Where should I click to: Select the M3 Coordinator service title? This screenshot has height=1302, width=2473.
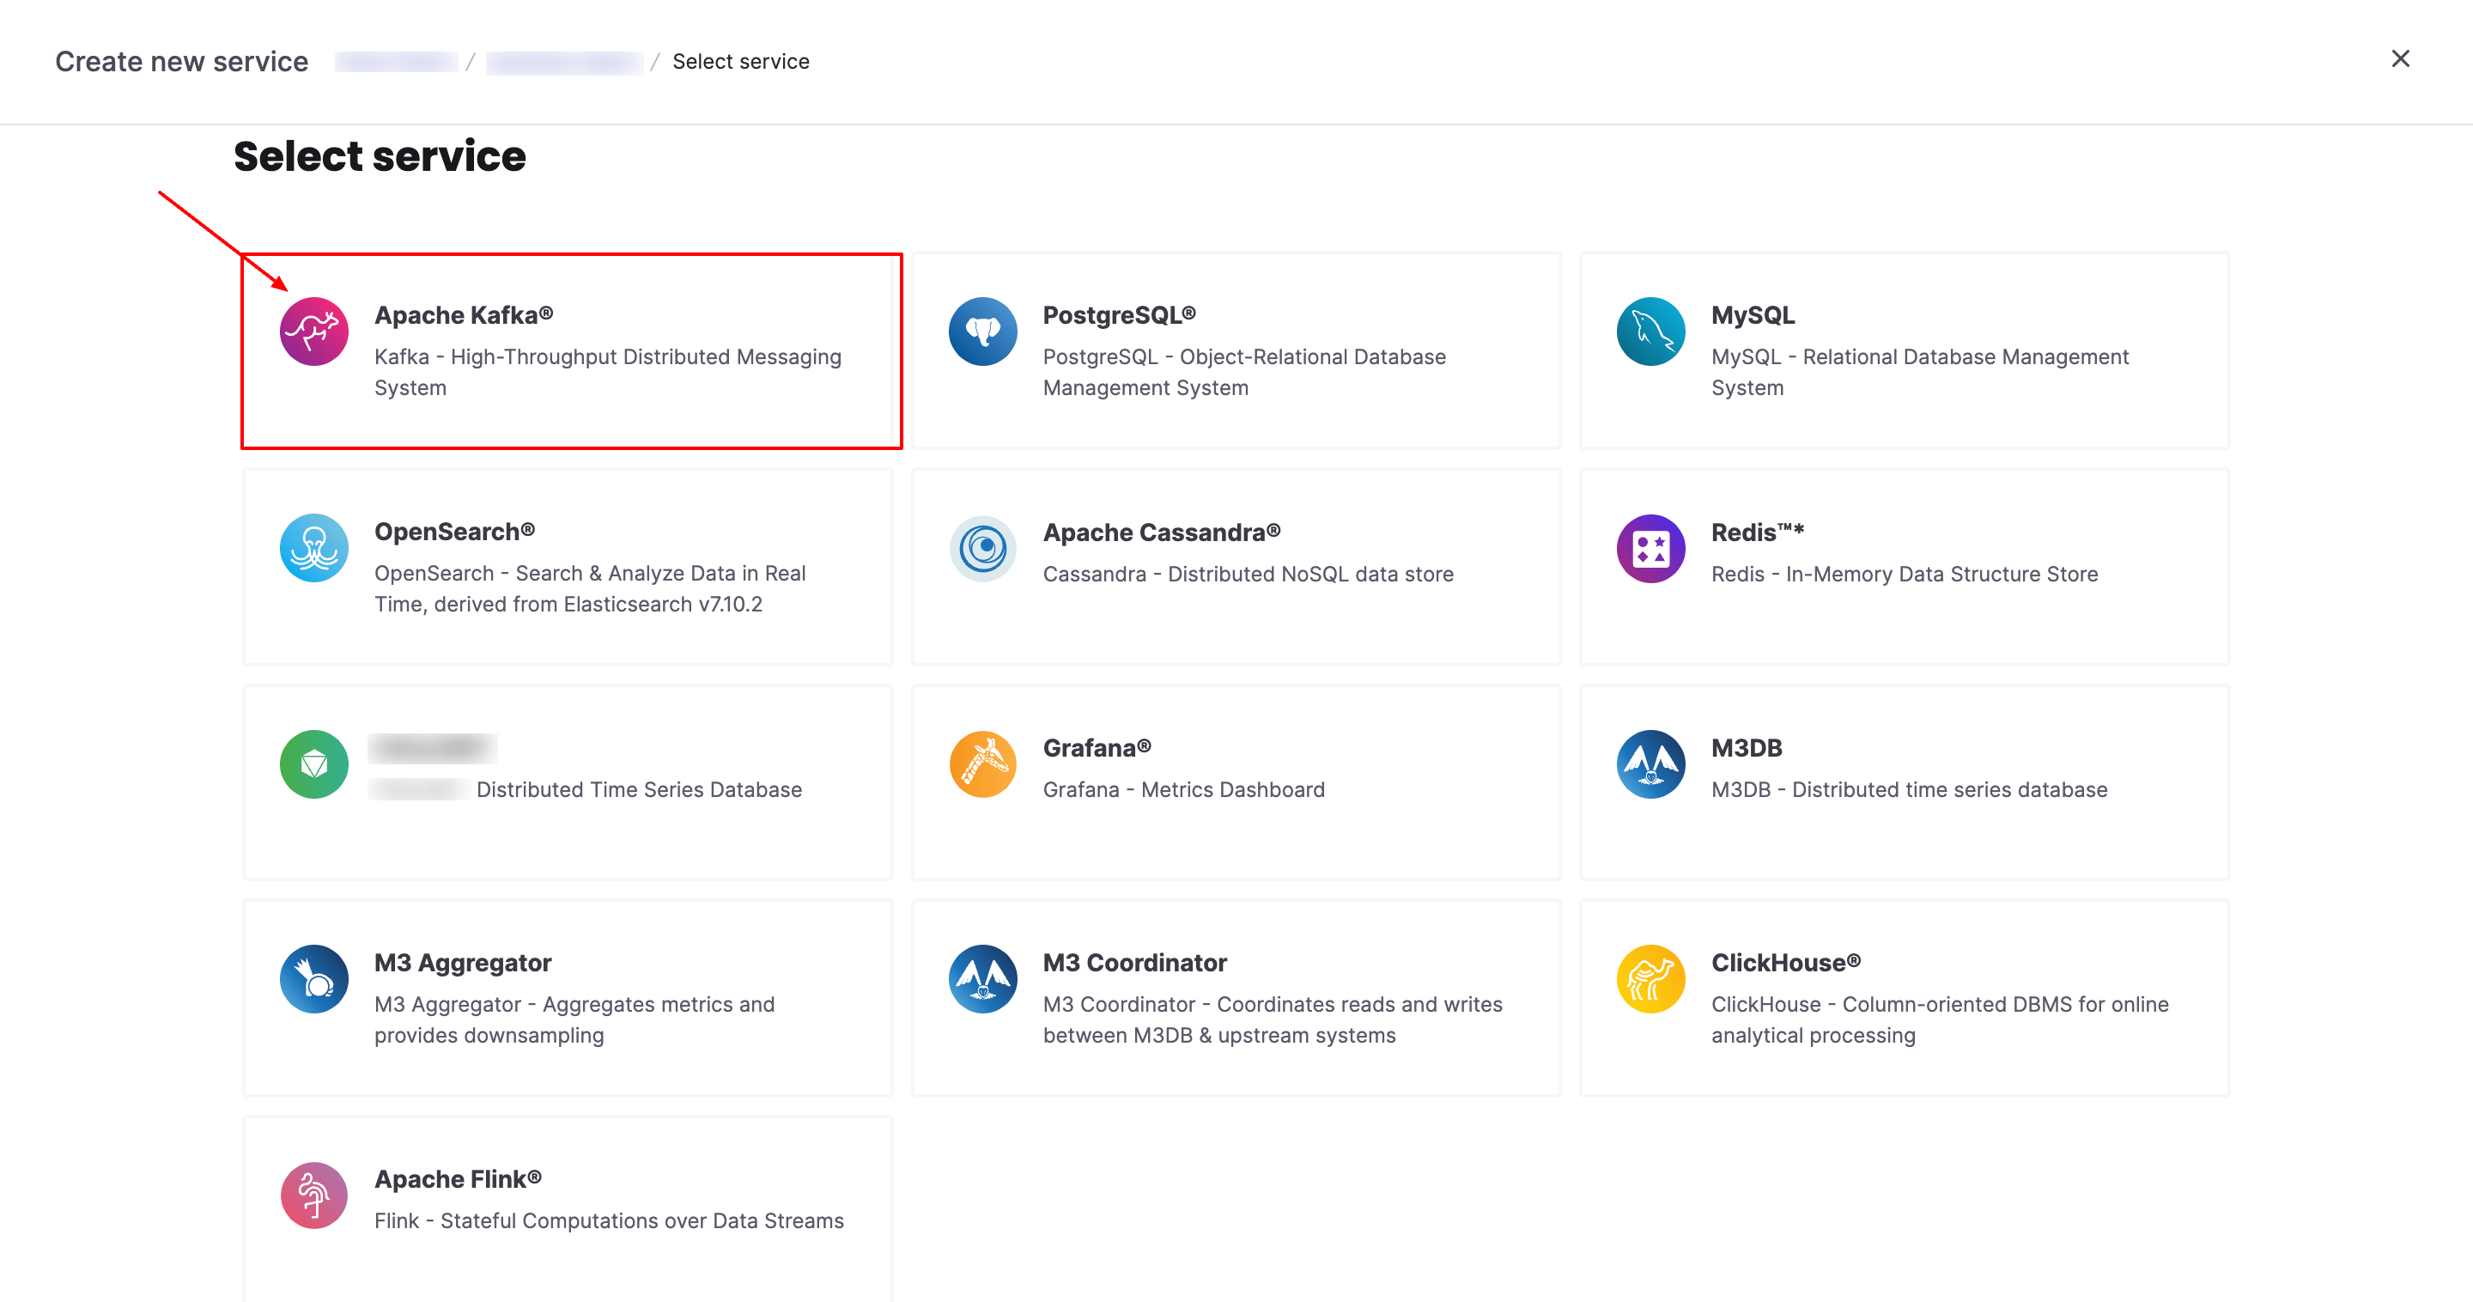point(1134,962)
